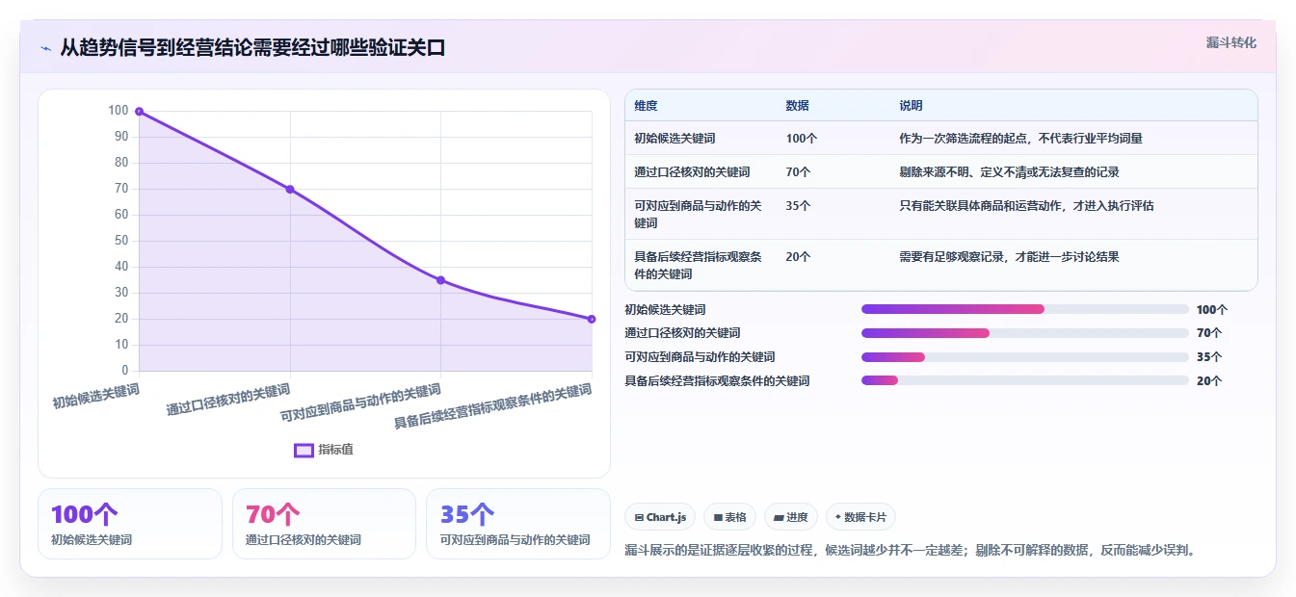Click the 通过口径核对的关键词 progress bar
Viewport: 1296px width, 597px height.
pyautogui.click(x=1025, y=333)
